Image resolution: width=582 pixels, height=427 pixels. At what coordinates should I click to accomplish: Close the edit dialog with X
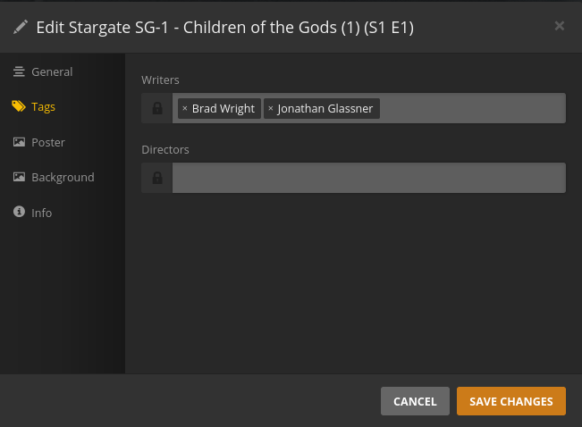[x=560, y=26]
